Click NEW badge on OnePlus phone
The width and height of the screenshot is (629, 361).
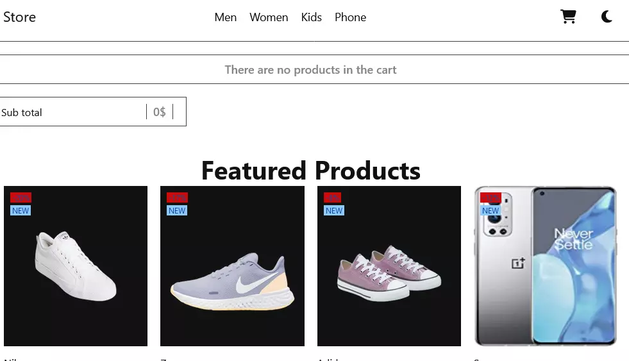click(491, 210)
